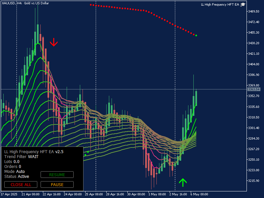Click the panel title v2.5 text

[x=59, y=152]
